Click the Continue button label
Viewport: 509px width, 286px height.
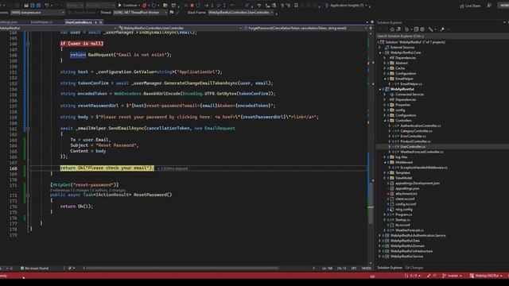pos(130,6)
